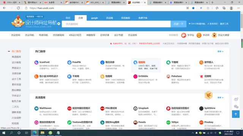Collapse the 热门推荐 sidebar section

pos(9,51)
